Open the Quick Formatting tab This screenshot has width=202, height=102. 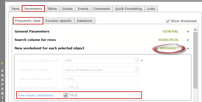point(128,9)
